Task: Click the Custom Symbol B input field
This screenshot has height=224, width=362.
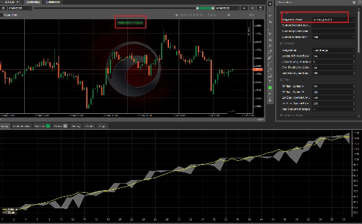Action: pyautogui.click(x=334, y=31)
